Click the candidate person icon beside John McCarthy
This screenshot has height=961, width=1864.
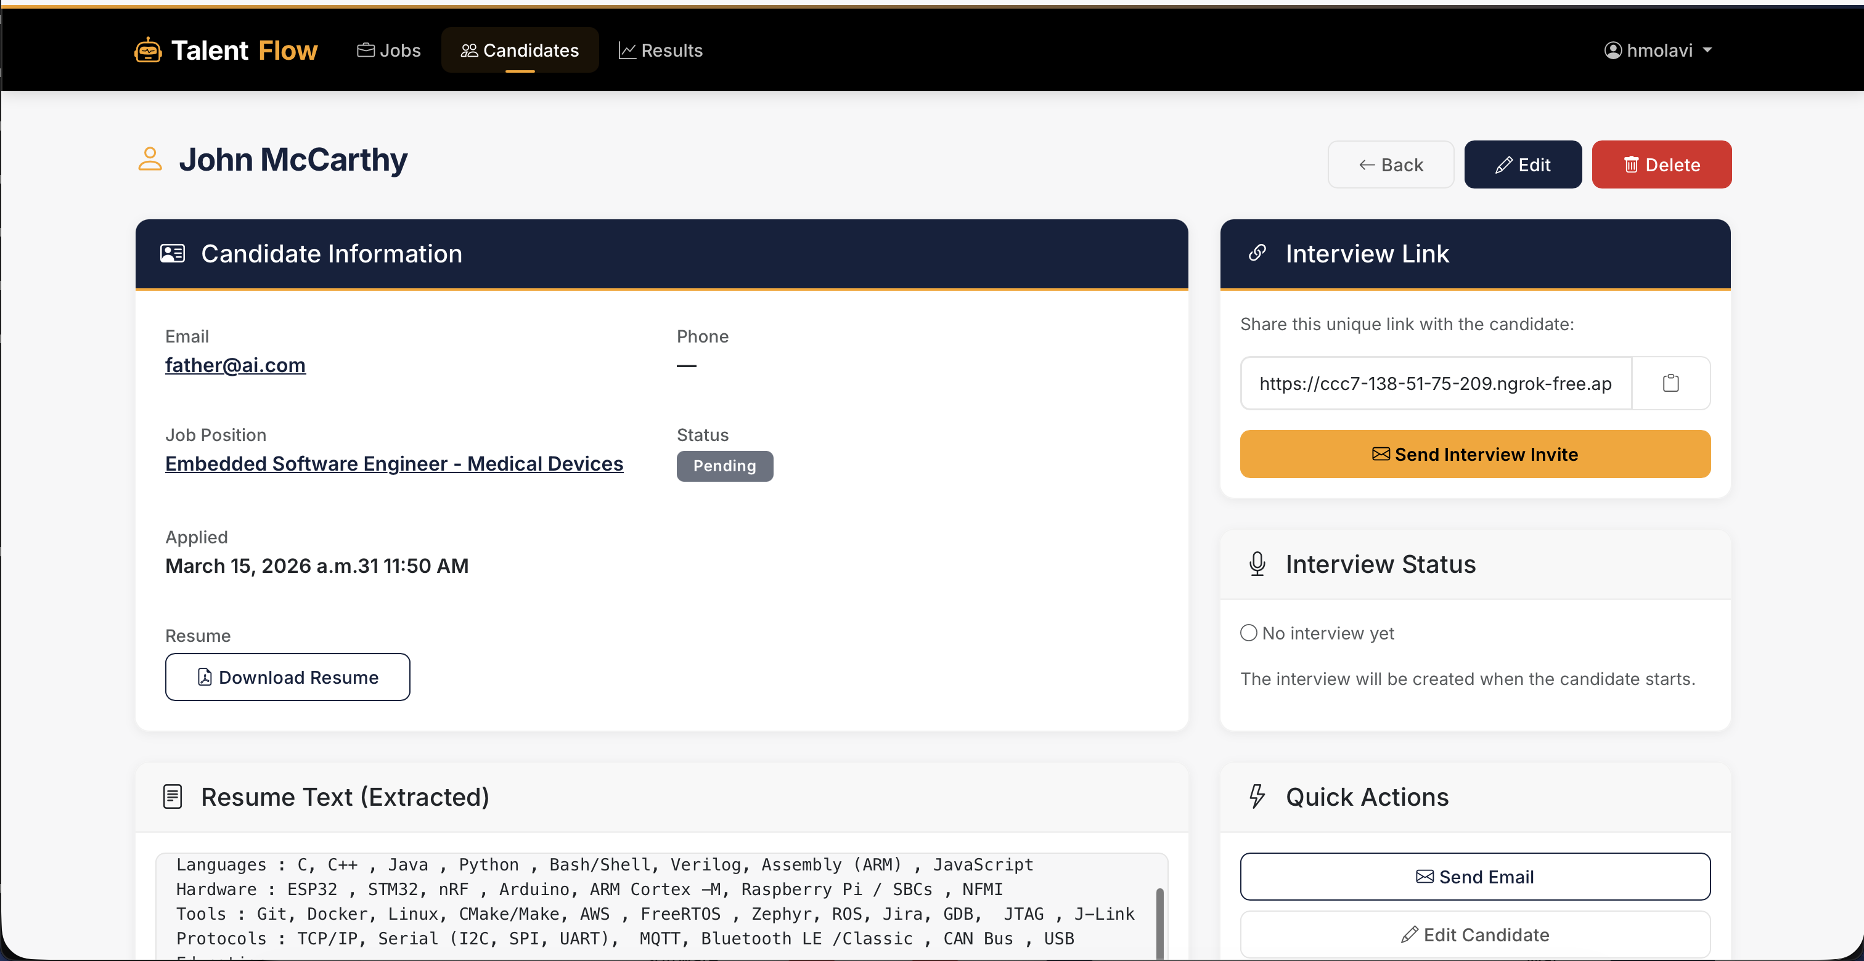tap(150, 159)
